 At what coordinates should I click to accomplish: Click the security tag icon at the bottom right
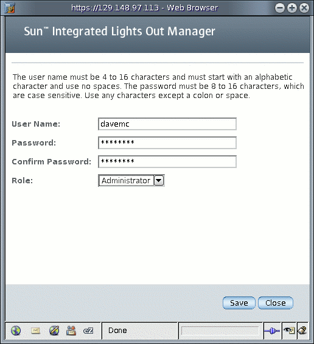[x=302, y=331]
